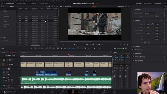Switch to the Fusion page tab

83,92
